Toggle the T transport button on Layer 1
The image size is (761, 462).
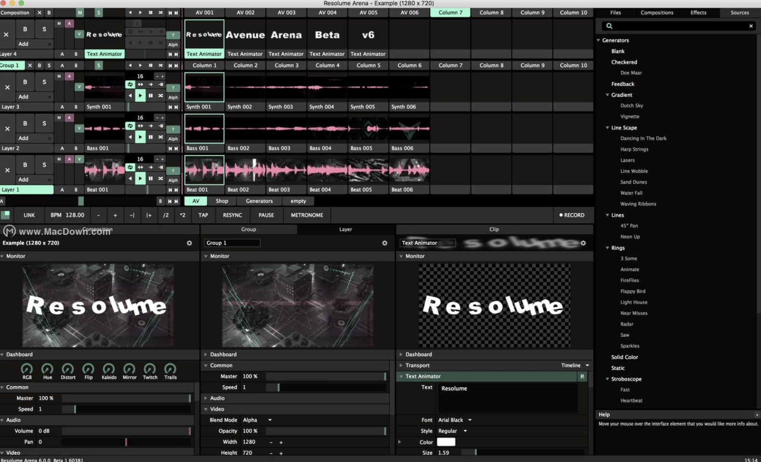(173, 171)
